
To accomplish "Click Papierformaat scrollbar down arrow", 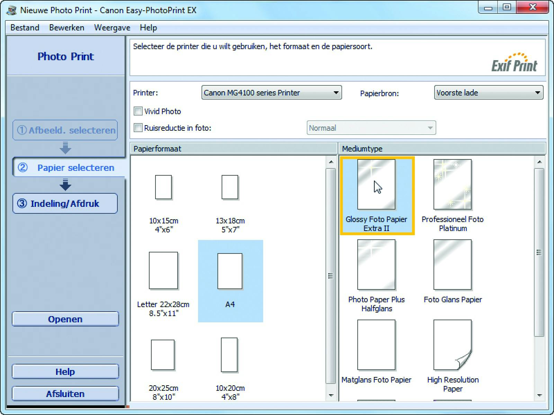I will 331,395.
